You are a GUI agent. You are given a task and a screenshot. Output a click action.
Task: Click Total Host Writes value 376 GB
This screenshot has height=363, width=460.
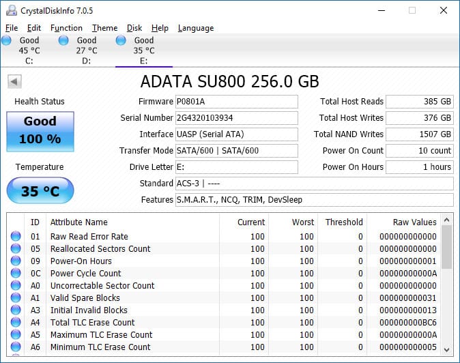coord(420,118)
